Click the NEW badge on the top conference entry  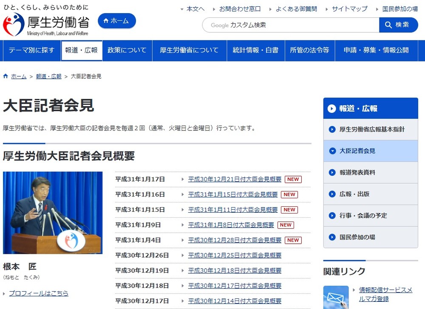[293, 179]
